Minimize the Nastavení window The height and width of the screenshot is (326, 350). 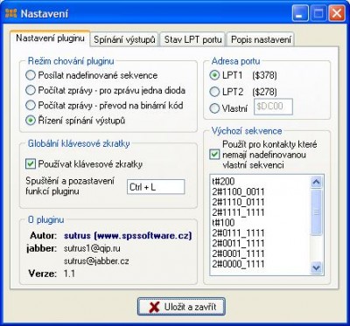click(300, 14)
